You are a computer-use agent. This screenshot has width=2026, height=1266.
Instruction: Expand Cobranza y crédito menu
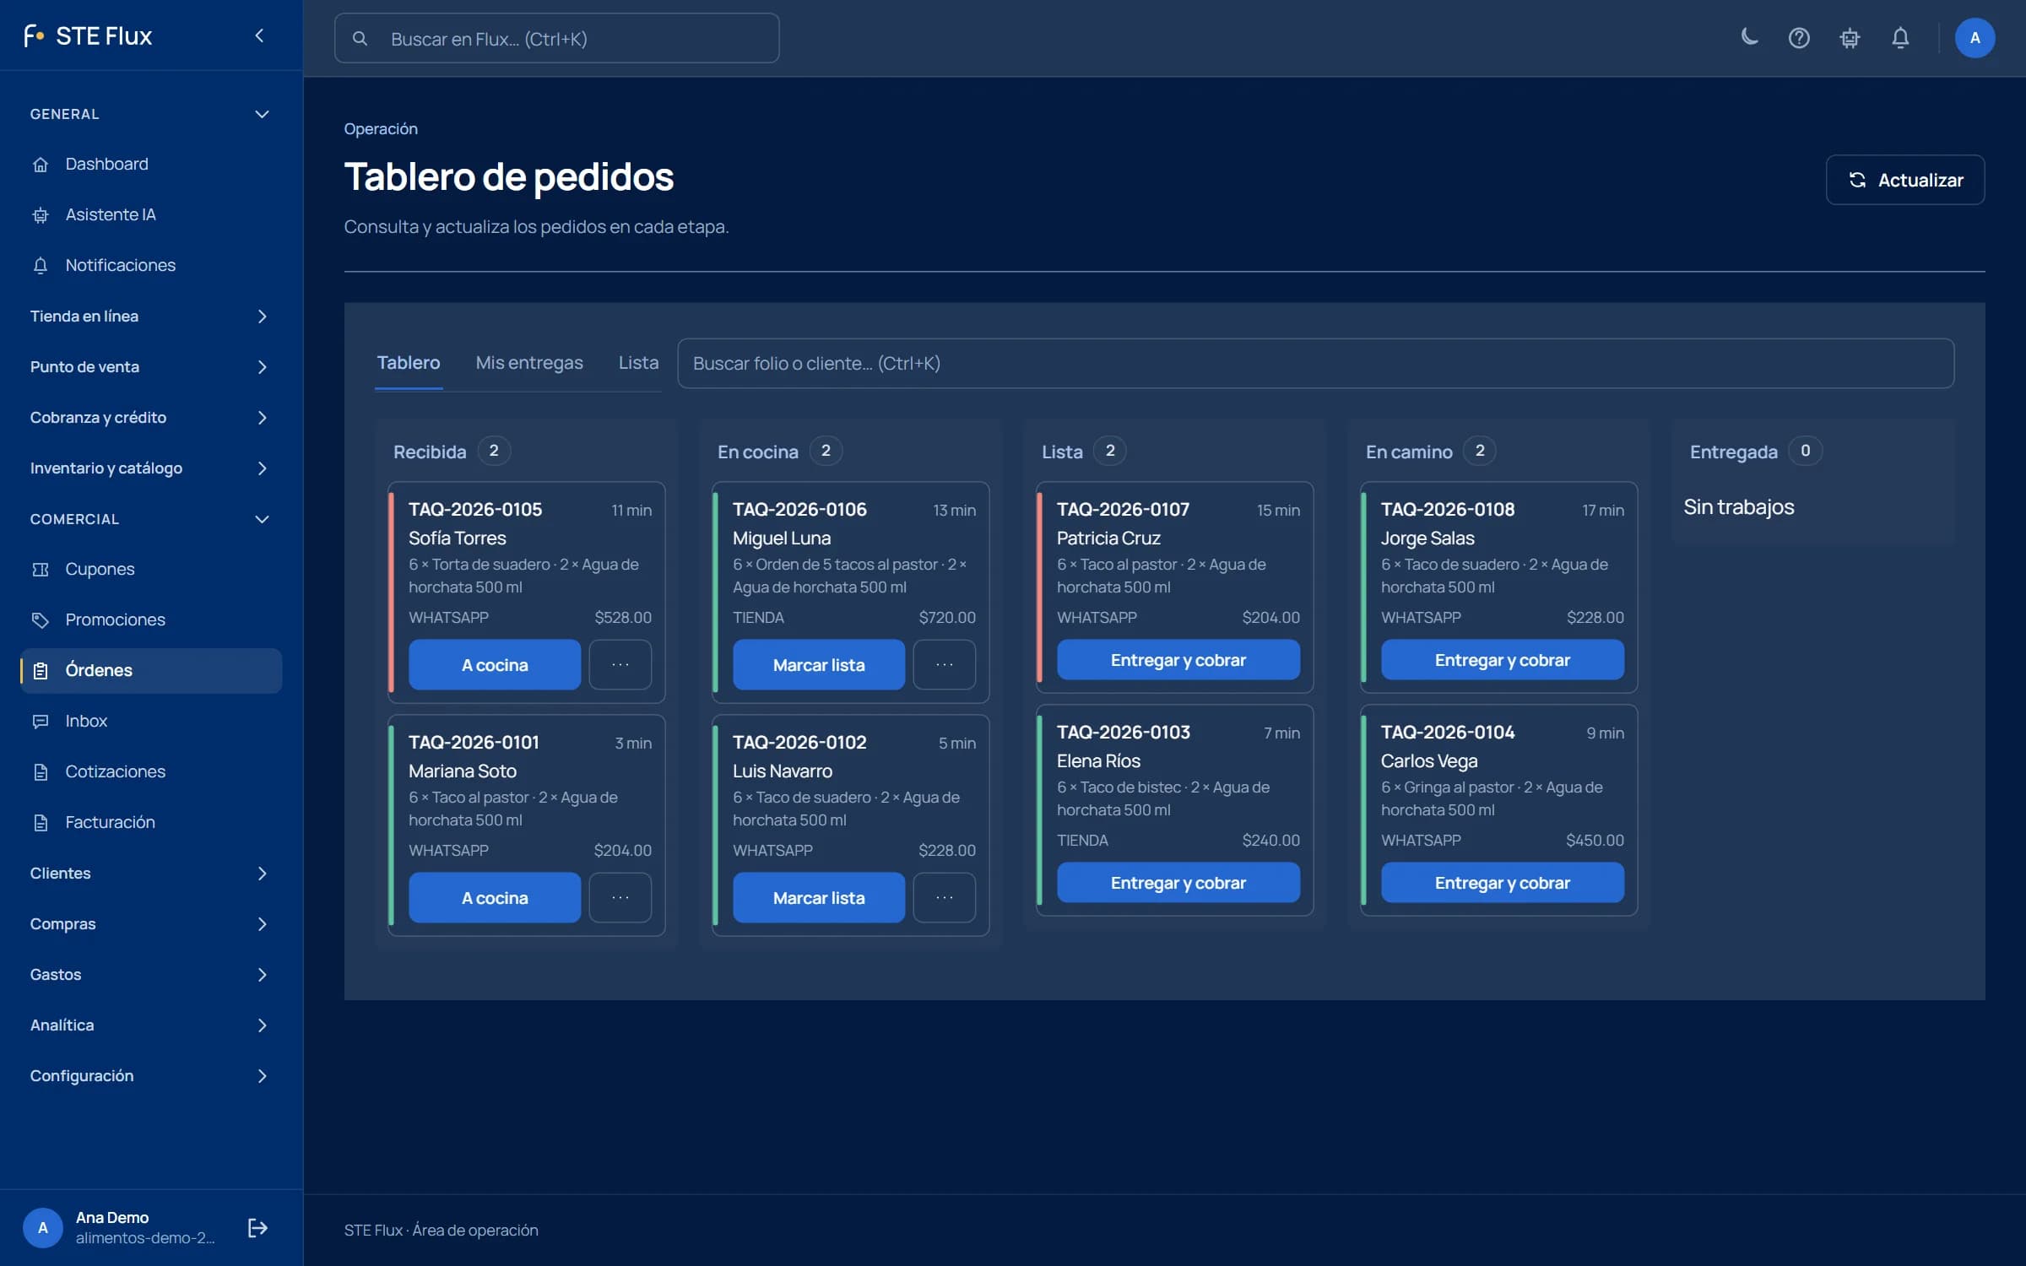pos(151,418)
